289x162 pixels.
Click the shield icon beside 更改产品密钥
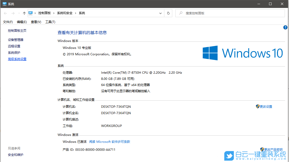pyautogui.click(x=262, y=149)
